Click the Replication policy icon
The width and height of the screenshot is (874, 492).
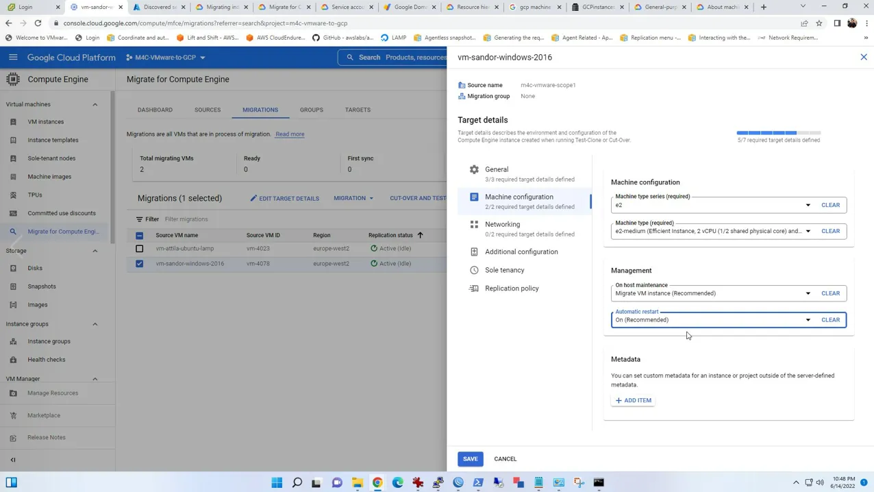474,288
